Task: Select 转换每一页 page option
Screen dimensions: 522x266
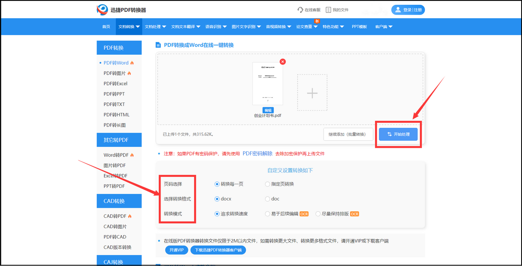Action: 217,184
